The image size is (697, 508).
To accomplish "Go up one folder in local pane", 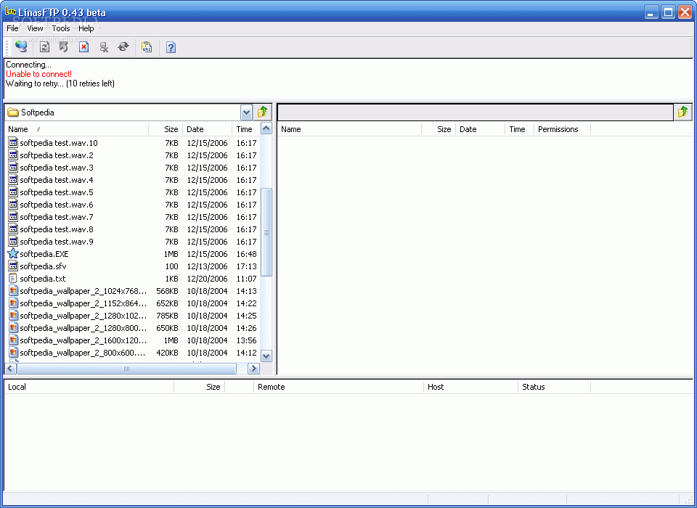I will (x=262, y=112).
